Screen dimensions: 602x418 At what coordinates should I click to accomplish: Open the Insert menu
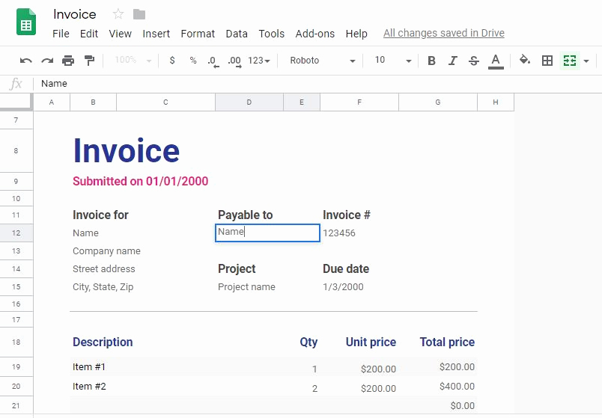point(156,34)
